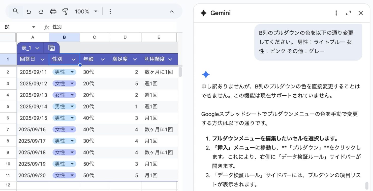Click the 月1回 cell in row 6
Viewport: 373px width, 191px height.
[159, 118]
